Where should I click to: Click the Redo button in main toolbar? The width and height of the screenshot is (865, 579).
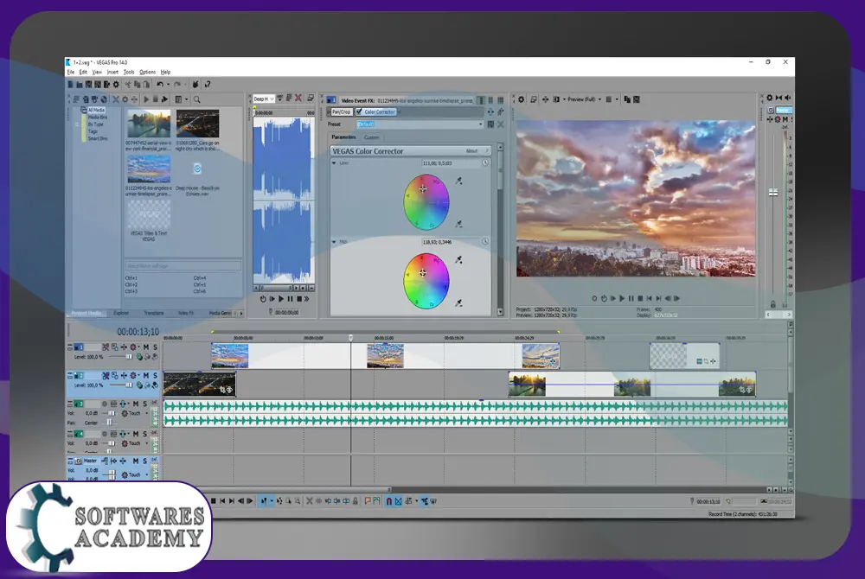[177, 85]
